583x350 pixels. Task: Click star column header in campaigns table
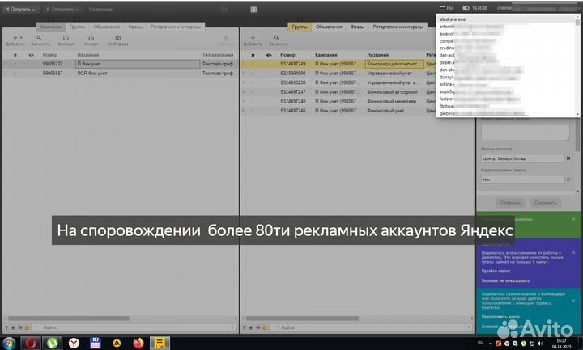point(15,55)
